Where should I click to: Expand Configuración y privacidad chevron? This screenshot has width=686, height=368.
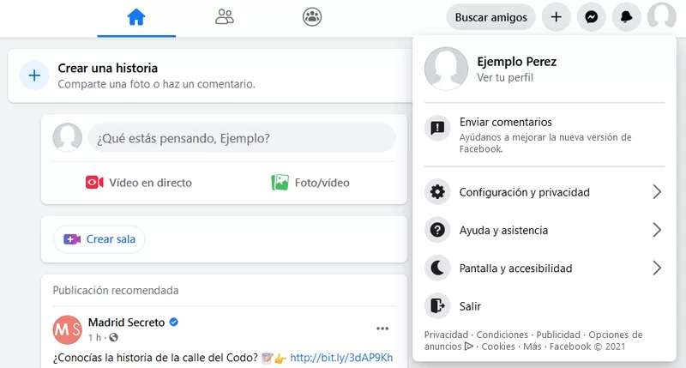pos(657,192)
